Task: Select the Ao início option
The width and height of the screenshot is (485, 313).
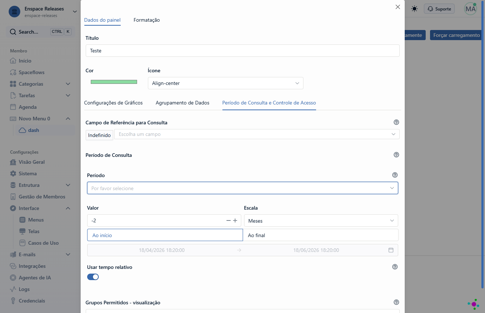Action: point(165,235)
